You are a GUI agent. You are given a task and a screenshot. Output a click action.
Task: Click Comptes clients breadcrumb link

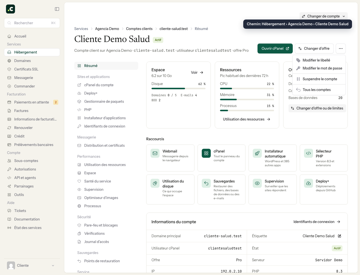[139, 29]
